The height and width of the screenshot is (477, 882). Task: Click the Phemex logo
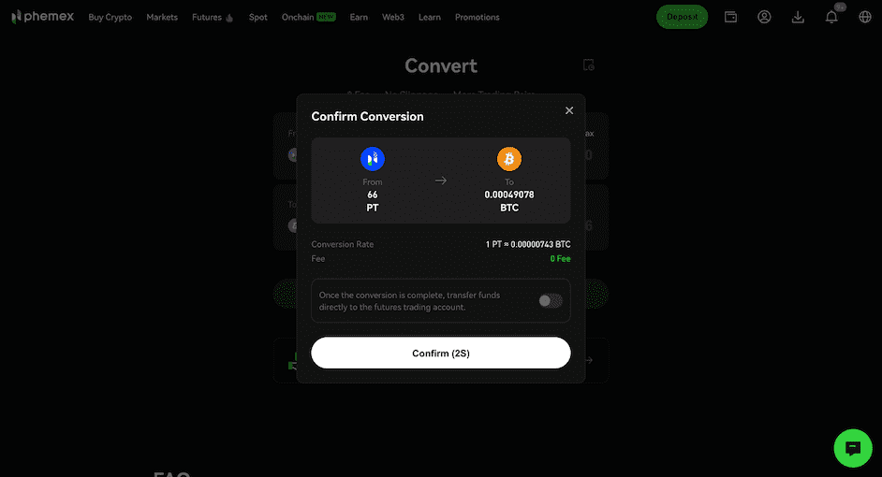43,17
